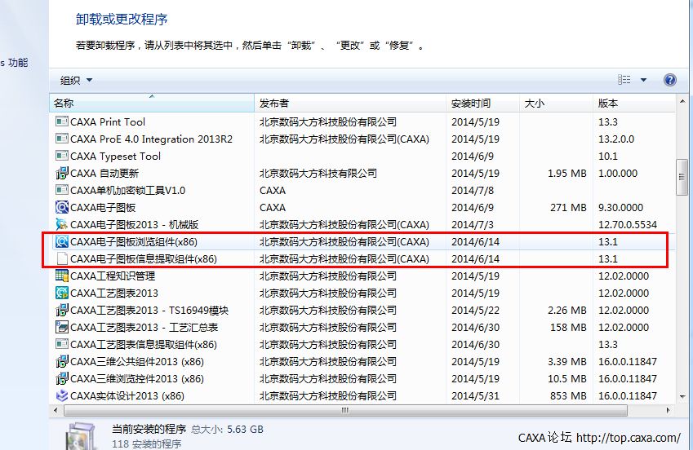Expand the view options dropdown arrow
The width and height of the screenshot is (693, 450).
click(643, 80)
